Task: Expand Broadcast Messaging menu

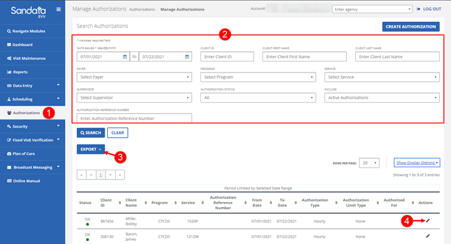Action: (x=33, y=167)
